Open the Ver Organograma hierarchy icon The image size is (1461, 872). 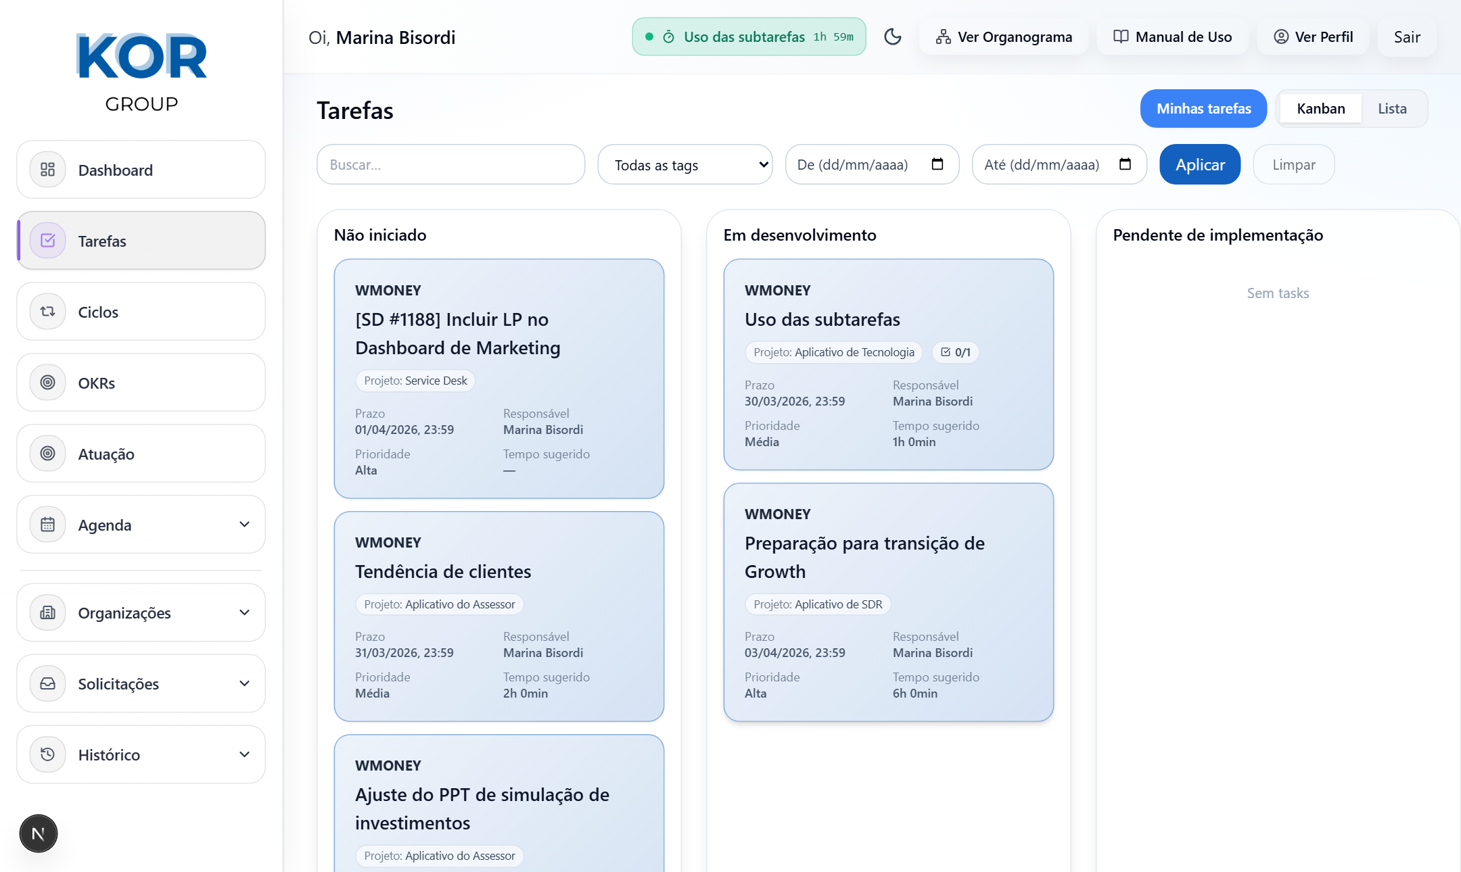pos(942,37)
